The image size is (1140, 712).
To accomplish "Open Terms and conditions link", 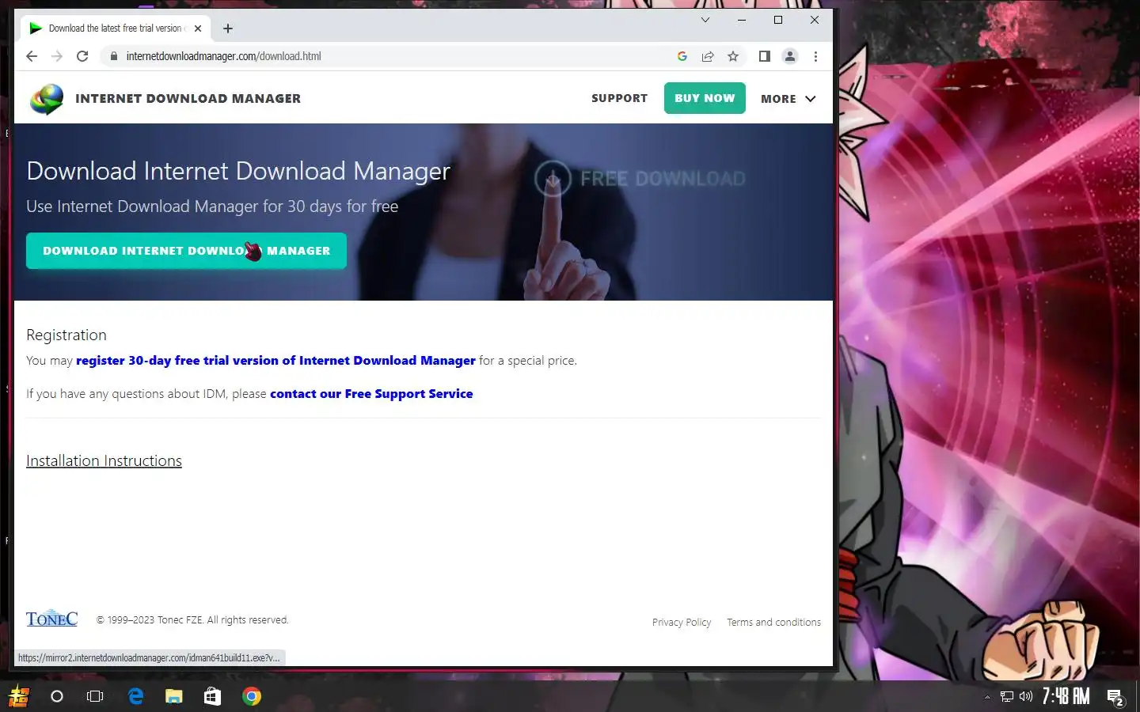I will click(x=773, y=623).
